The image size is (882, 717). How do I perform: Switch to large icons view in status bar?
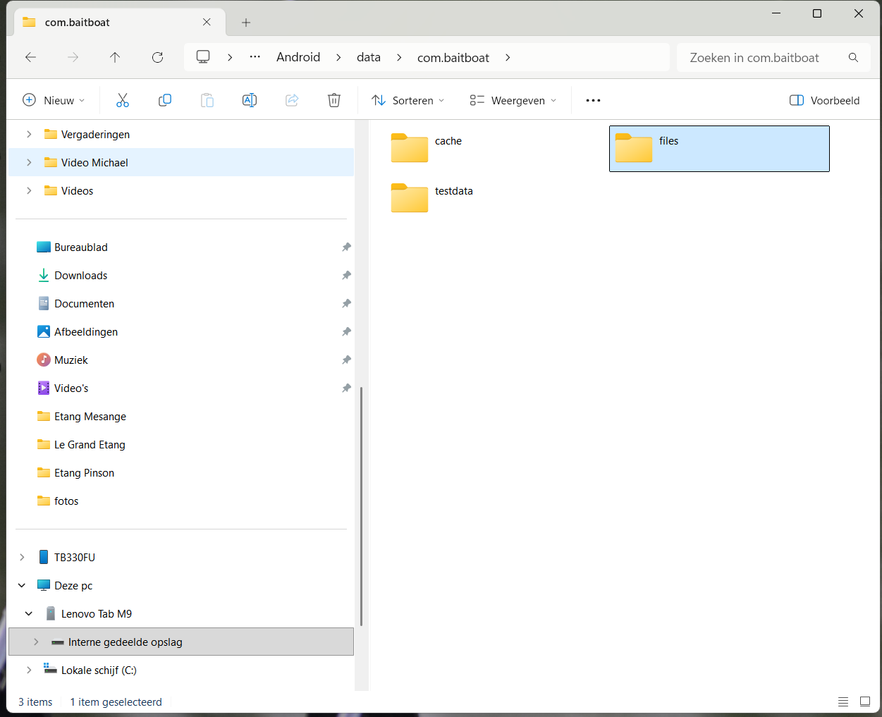pos(865,701)
